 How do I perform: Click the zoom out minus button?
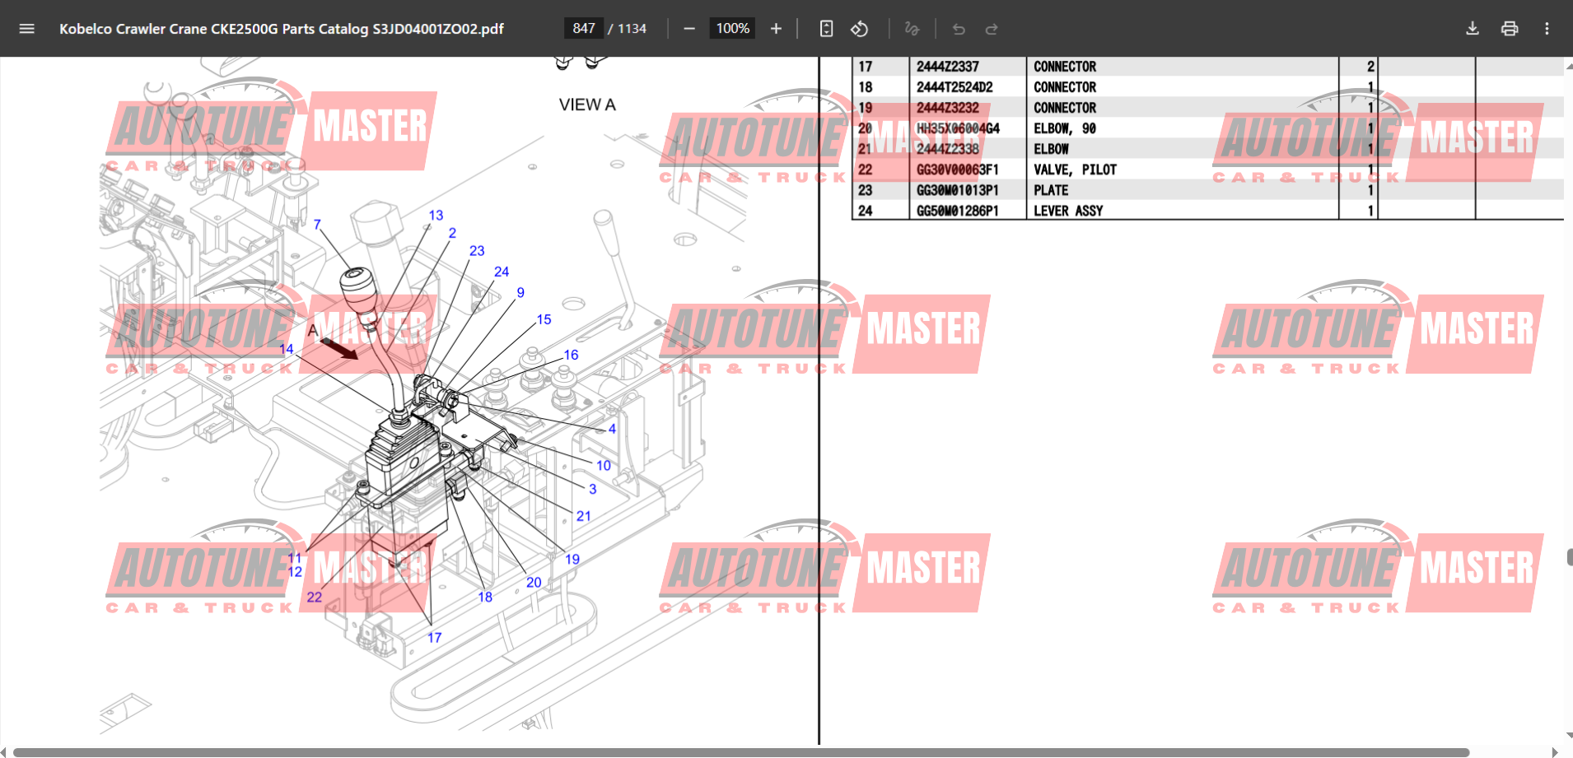689,29
